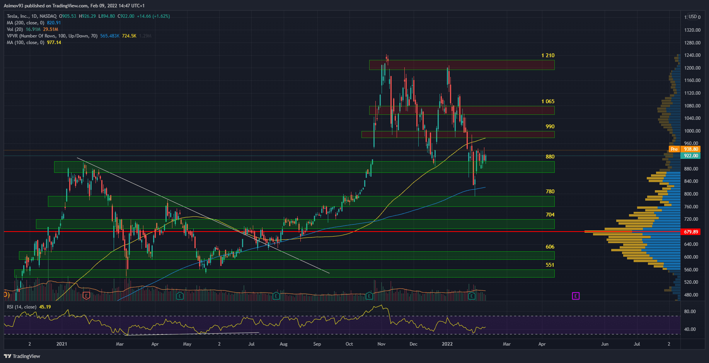The image size is (709, 363).
Task: Open the green earnings marker before May 2021
Action: click(180, 296)
